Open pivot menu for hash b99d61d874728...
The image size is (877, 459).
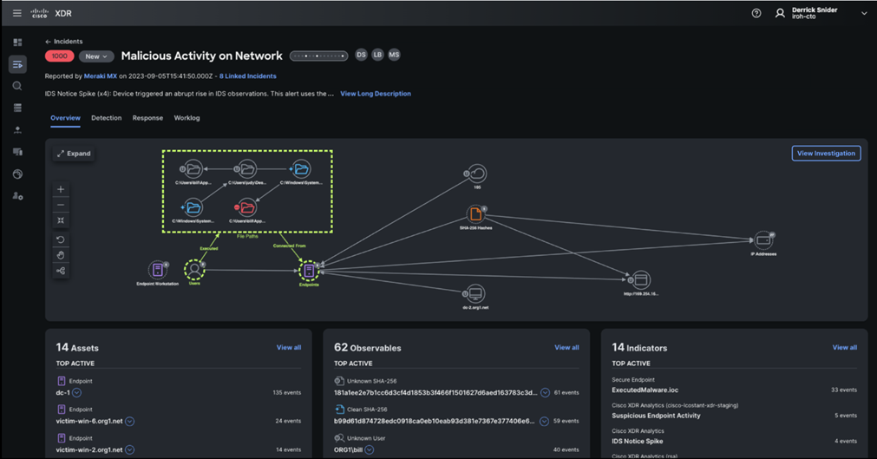pos(544,422)
